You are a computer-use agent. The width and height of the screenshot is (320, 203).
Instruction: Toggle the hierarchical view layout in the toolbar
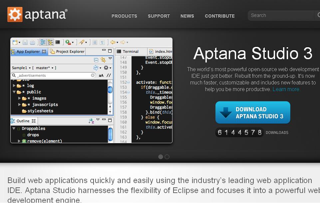click(51, 42)
